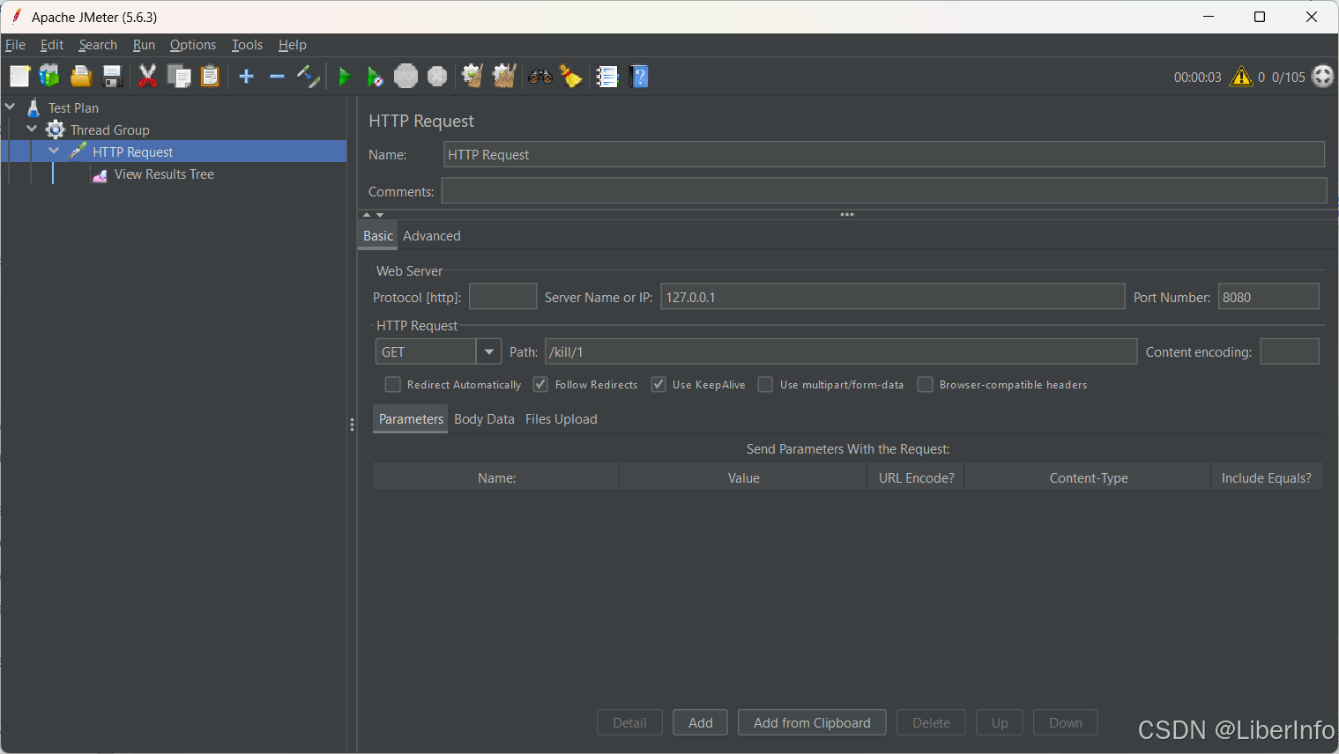Viewport: 1339px width, 754px height.
Task: Click the binoculars Search icon
Action: (x=539, y=78)
